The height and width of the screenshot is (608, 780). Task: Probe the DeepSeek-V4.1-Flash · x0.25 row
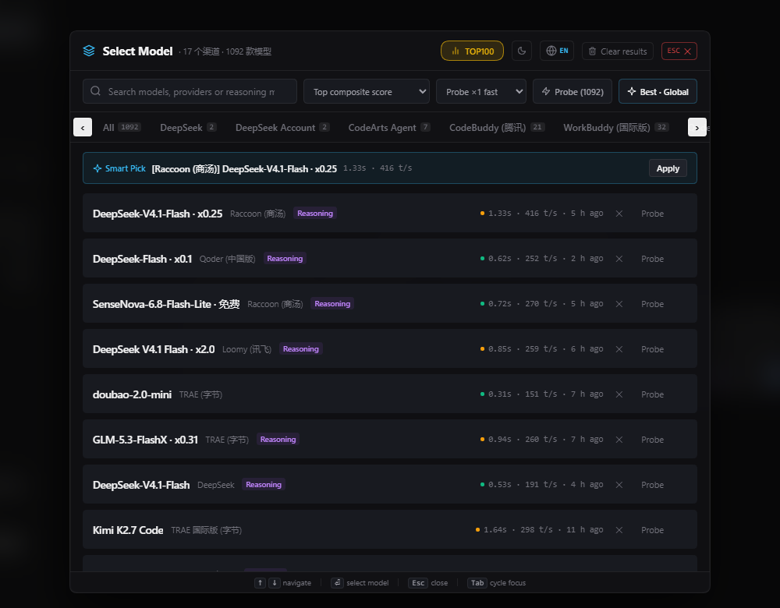652,214
